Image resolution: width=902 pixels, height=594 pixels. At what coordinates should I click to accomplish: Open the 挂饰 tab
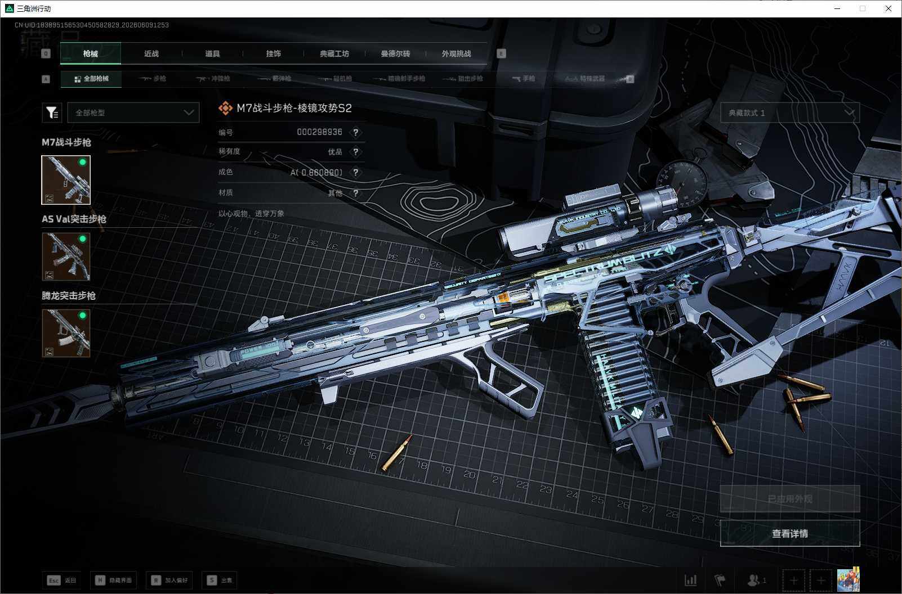[x=273, y=53]
